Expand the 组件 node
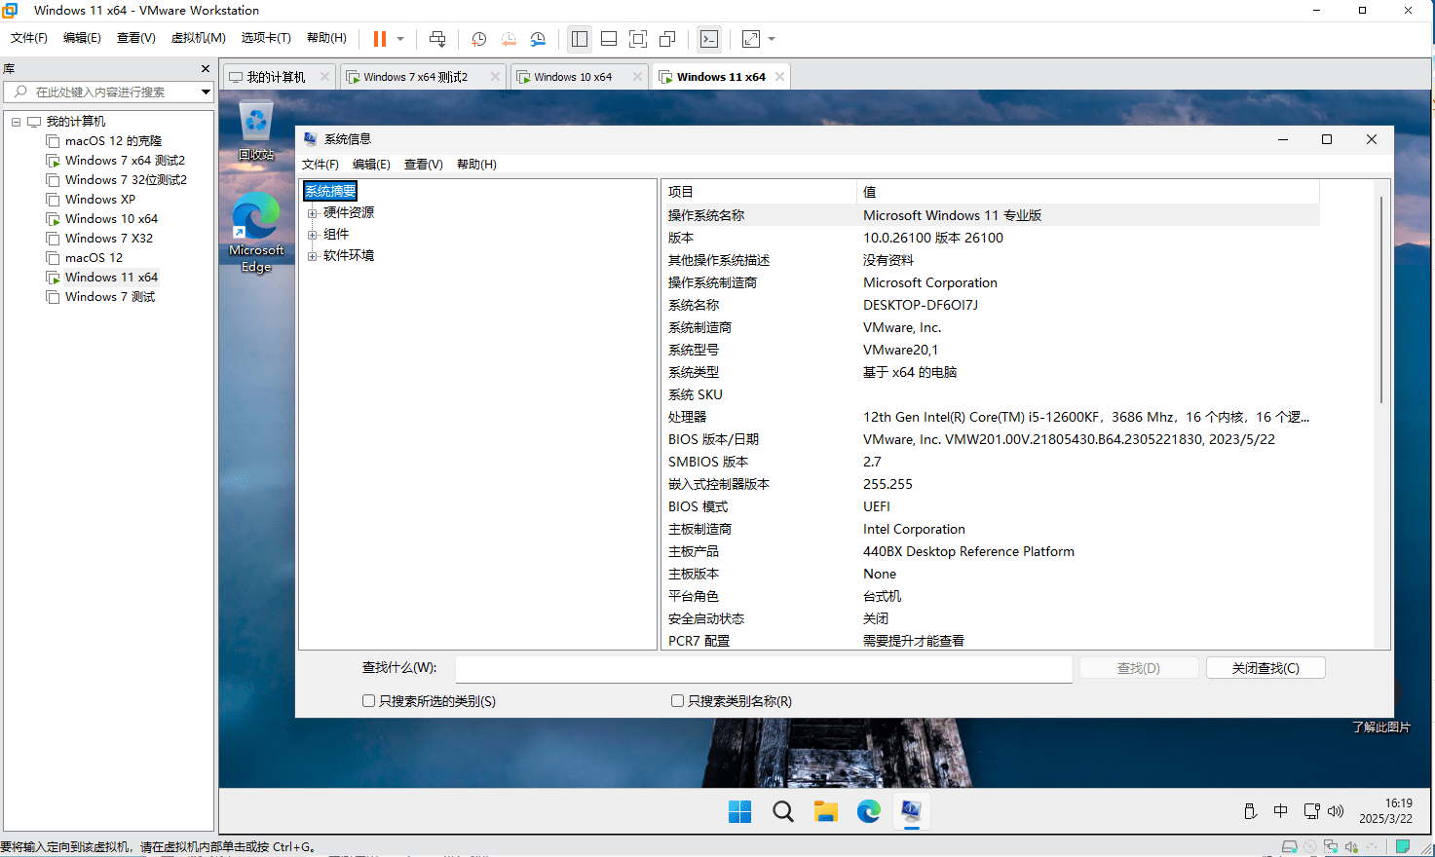The width and height of the screenshot is (1435, 857). 313,235
